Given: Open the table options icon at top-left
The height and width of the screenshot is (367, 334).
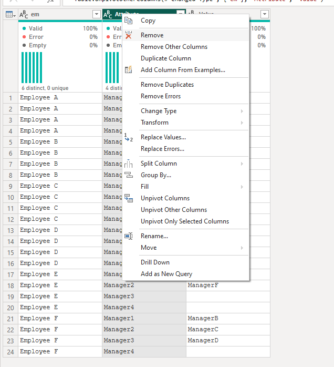Looking at the screenshot, I should (11, 15).
